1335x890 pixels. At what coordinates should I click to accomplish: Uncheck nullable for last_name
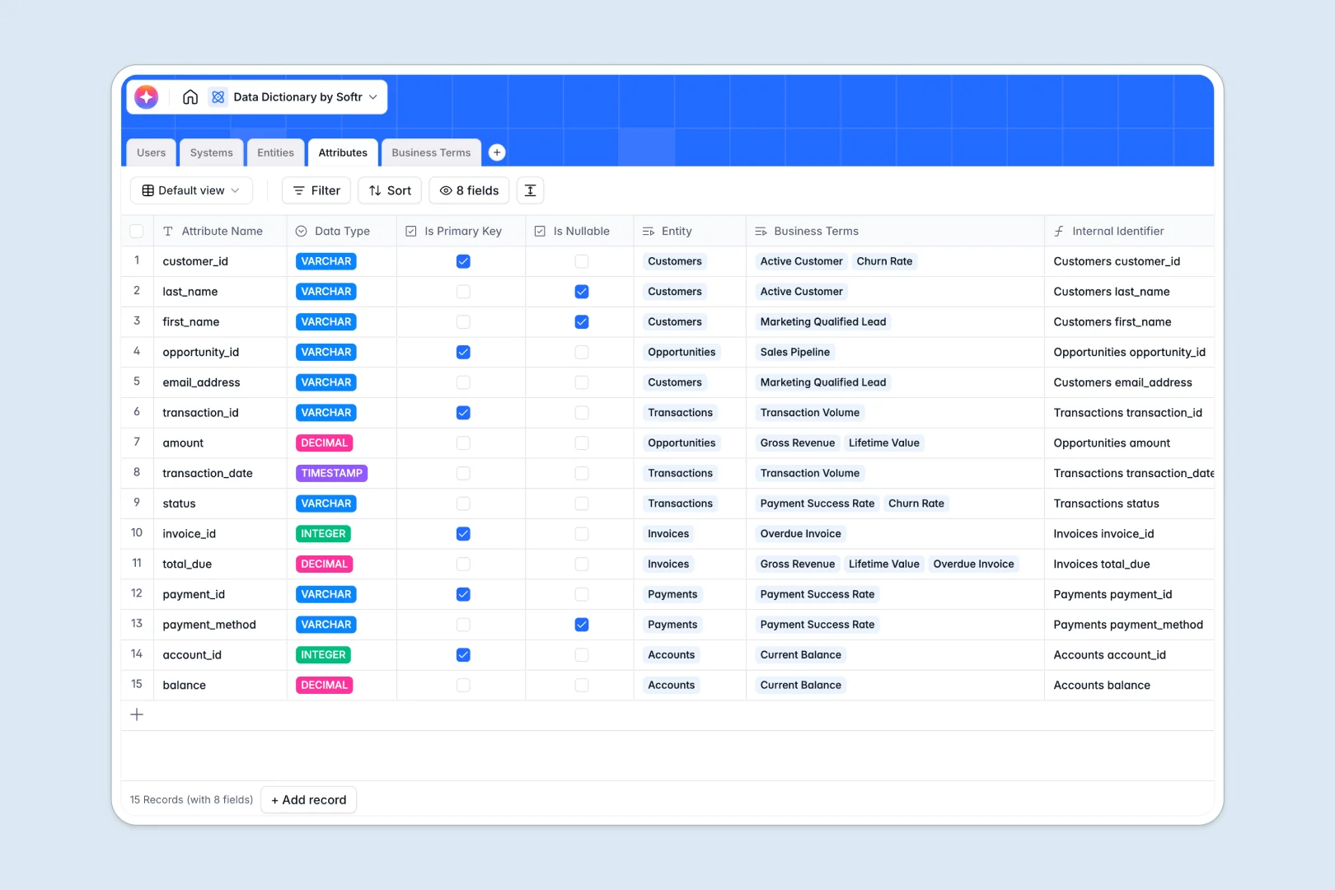click(582, 292)
